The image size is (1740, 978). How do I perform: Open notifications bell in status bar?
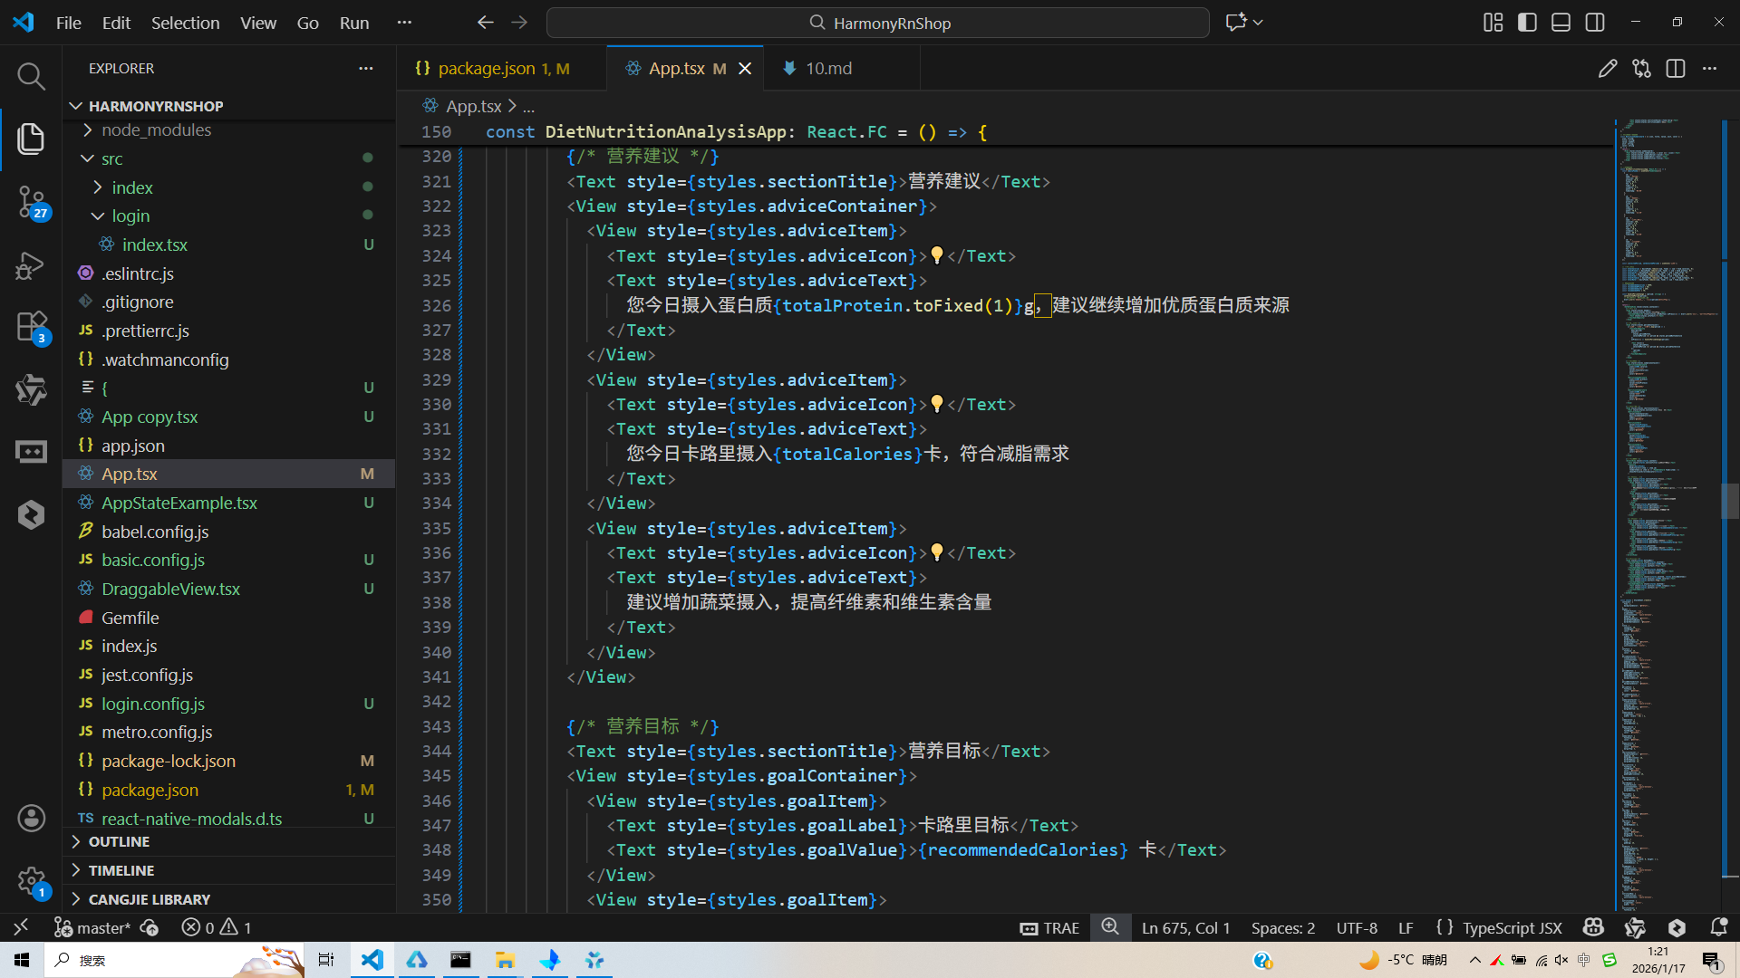1718,927
